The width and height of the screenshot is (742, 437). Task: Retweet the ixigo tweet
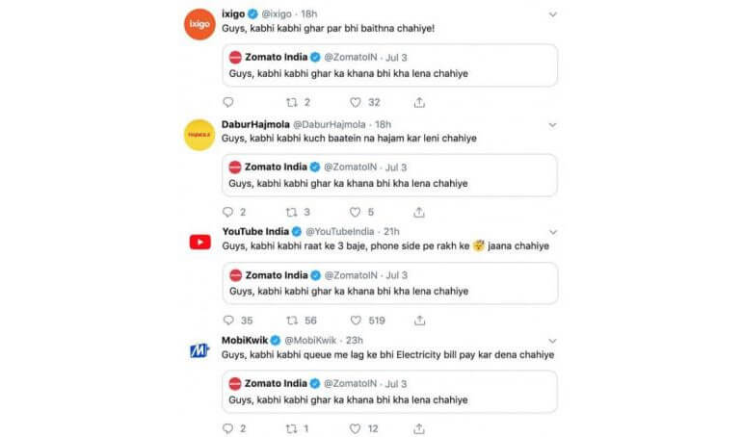click(x=292, y=102)
